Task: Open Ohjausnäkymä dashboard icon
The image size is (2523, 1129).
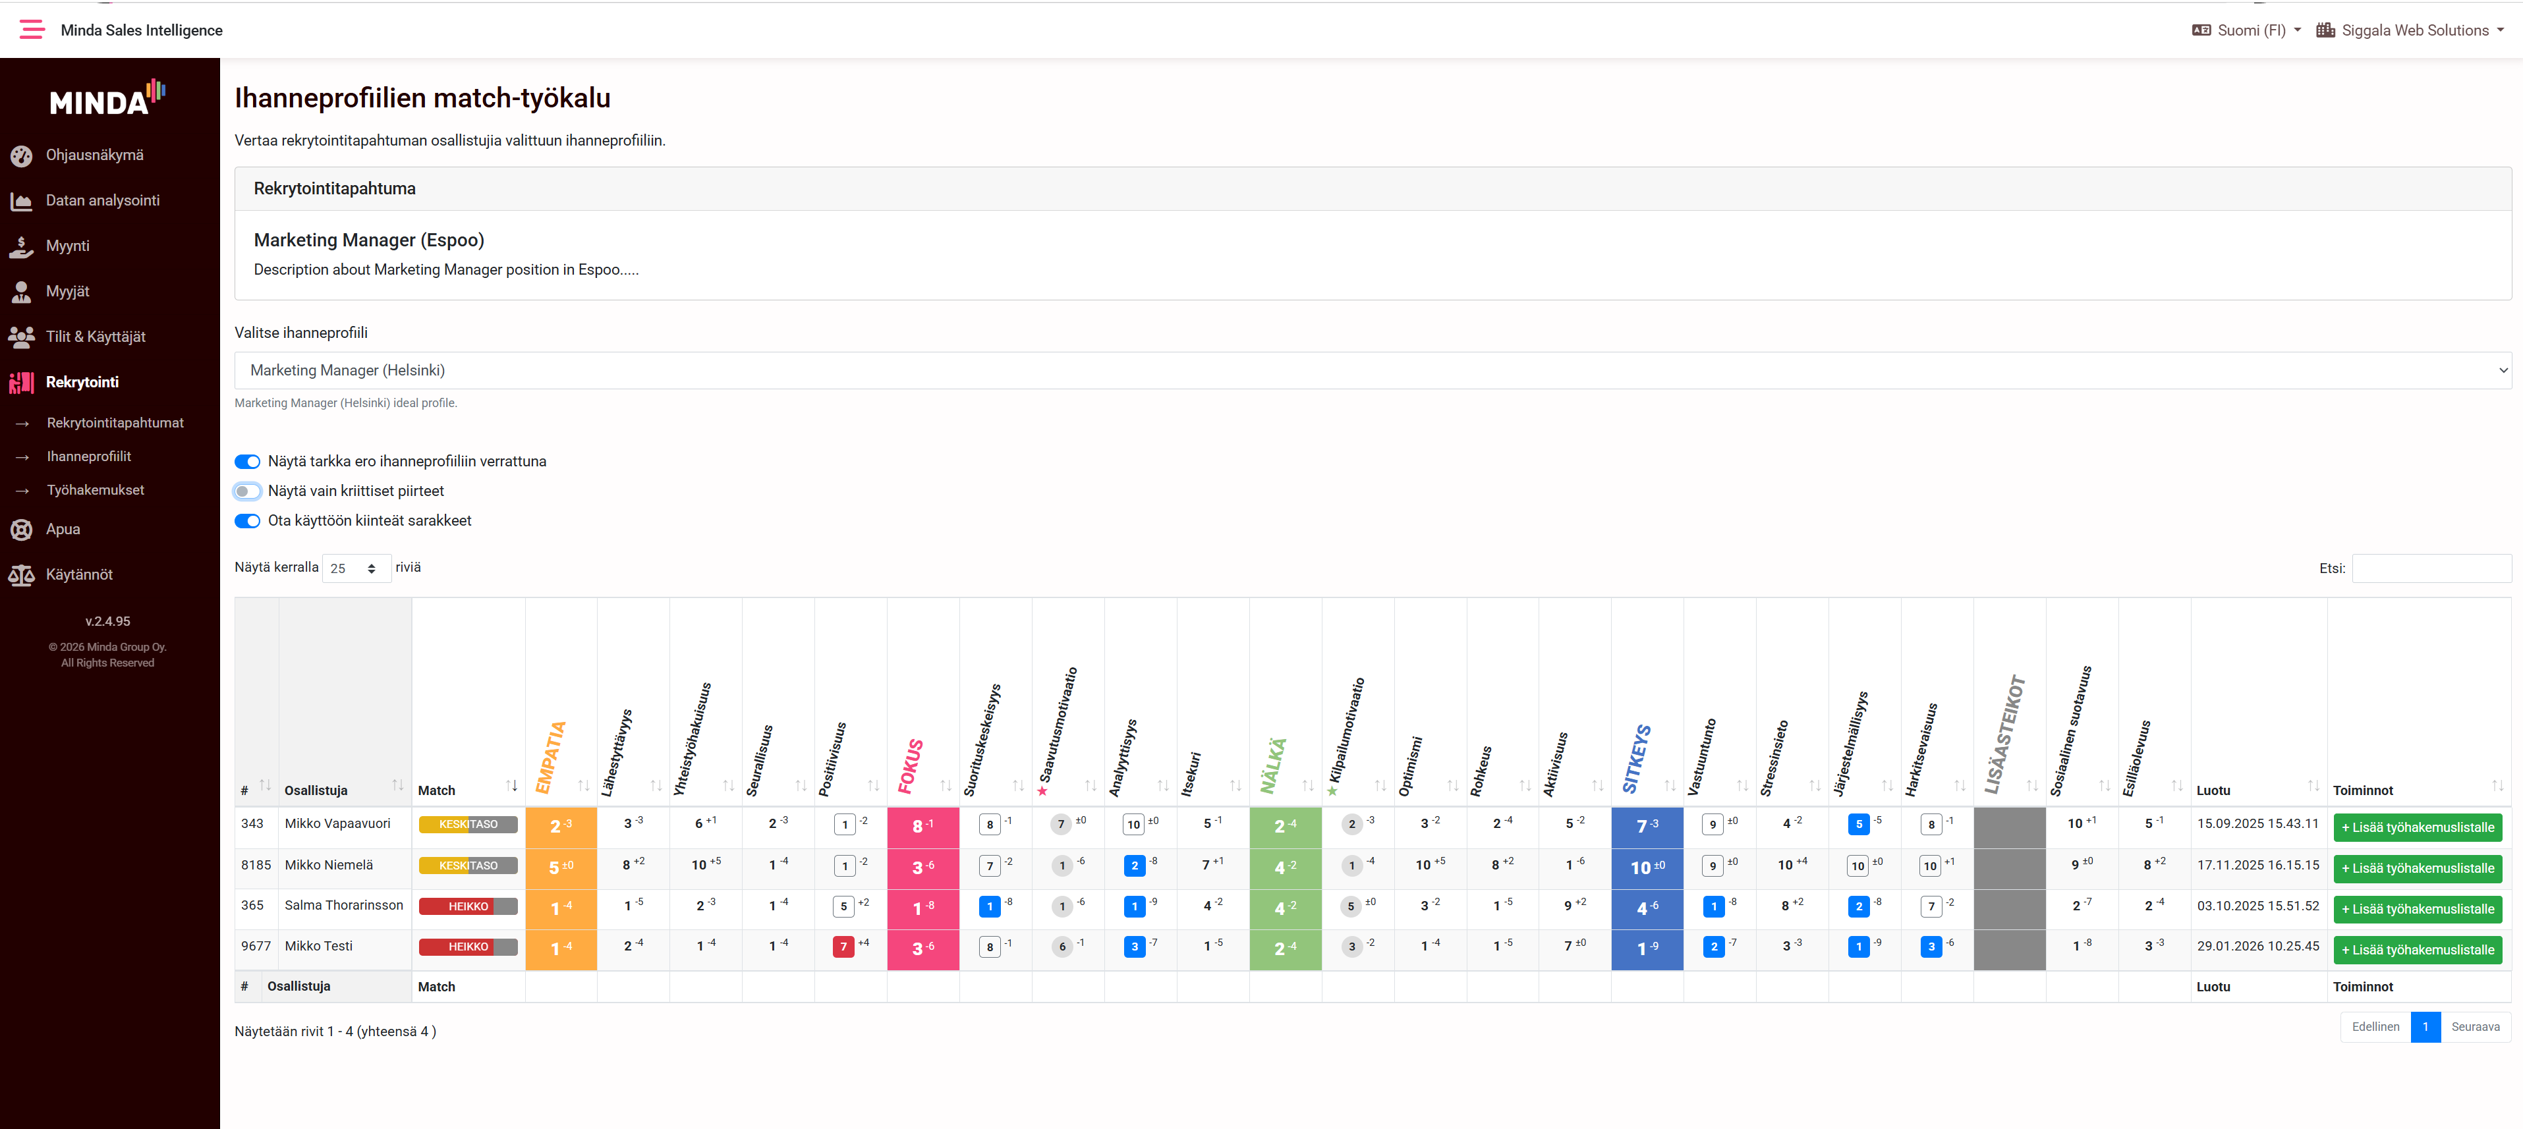Action: point(20,155)
